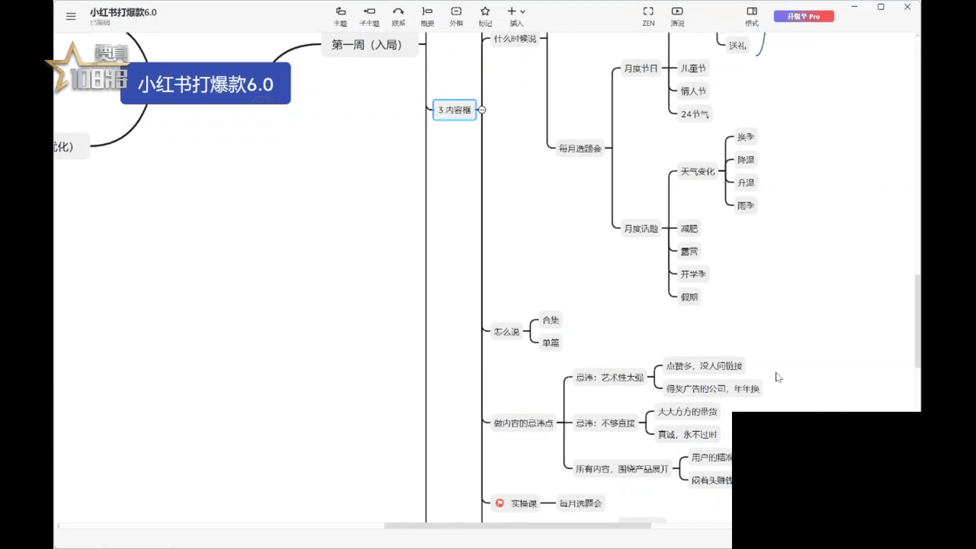Select the 天气变化 node
Viewport: 976px width, 549px height.
click(x=697, y=171)
